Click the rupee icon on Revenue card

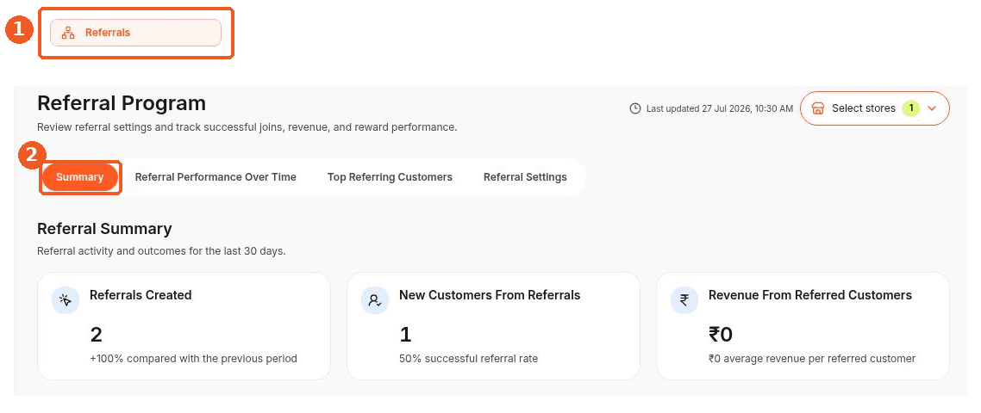[x=684, y=300]
